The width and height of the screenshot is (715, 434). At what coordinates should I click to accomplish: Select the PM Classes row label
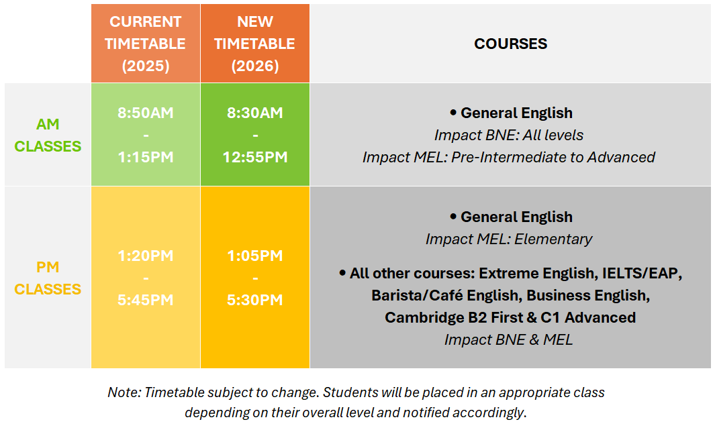[48, 278]
